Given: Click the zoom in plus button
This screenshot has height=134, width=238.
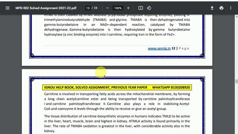Looking at the screenshot, I should click(x=128, y=8).
